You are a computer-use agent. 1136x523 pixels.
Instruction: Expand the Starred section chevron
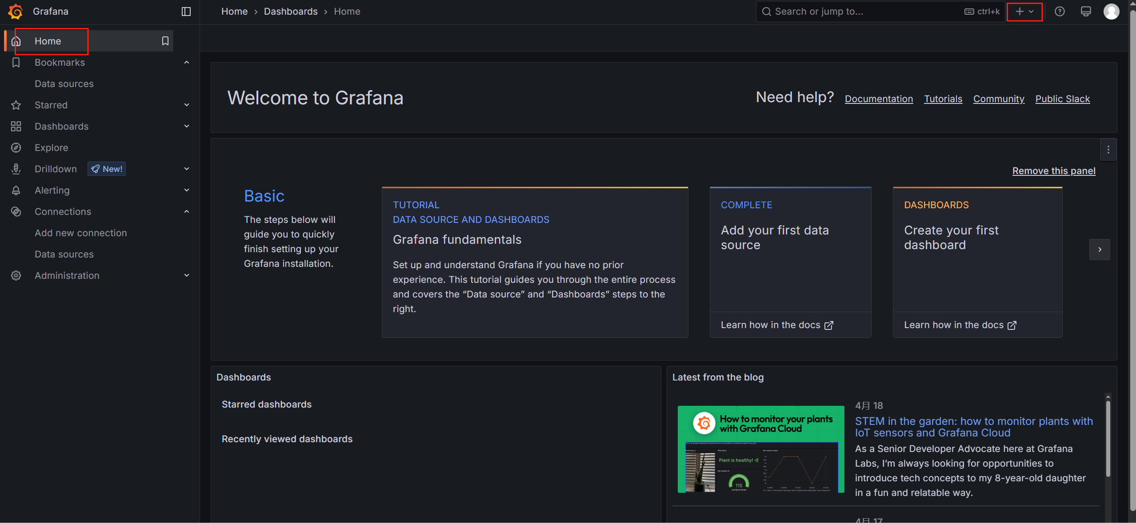coord(187,105)
